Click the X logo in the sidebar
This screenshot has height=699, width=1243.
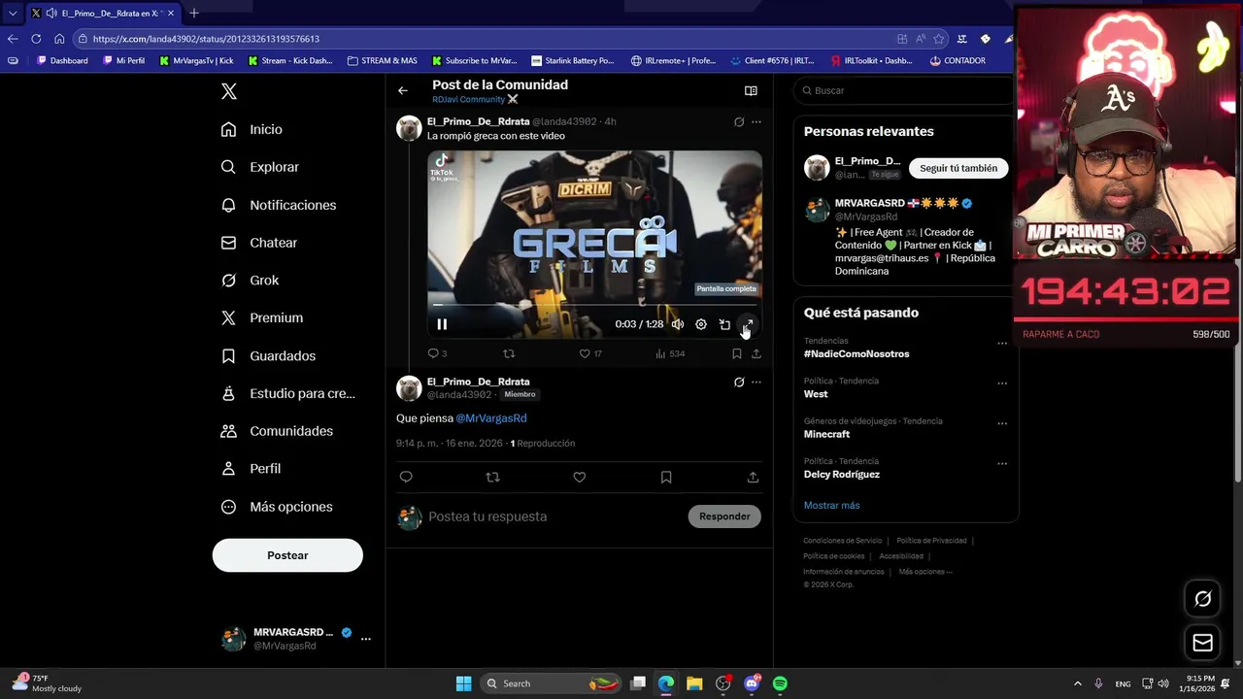[229, 91]
